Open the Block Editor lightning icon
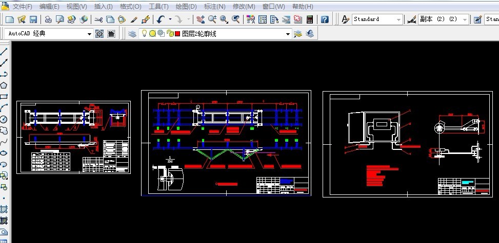Screen dimensions: 499x243 [x=146, y=19]
